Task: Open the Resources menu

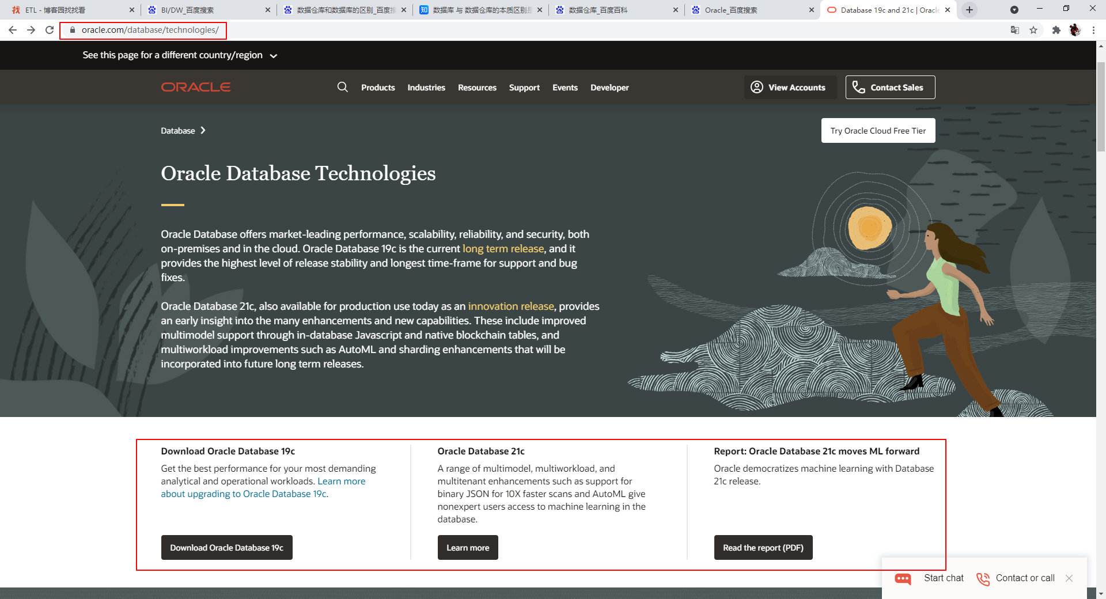Action: point(477,88)
